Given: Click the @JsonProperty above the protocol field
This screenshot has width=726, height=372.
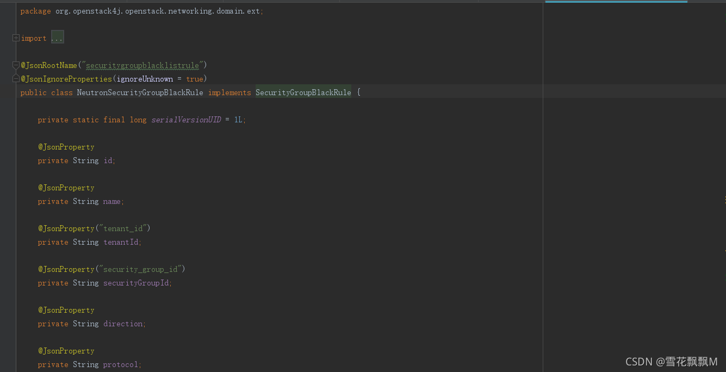Looking at the screenshot, I should [66, 351].
